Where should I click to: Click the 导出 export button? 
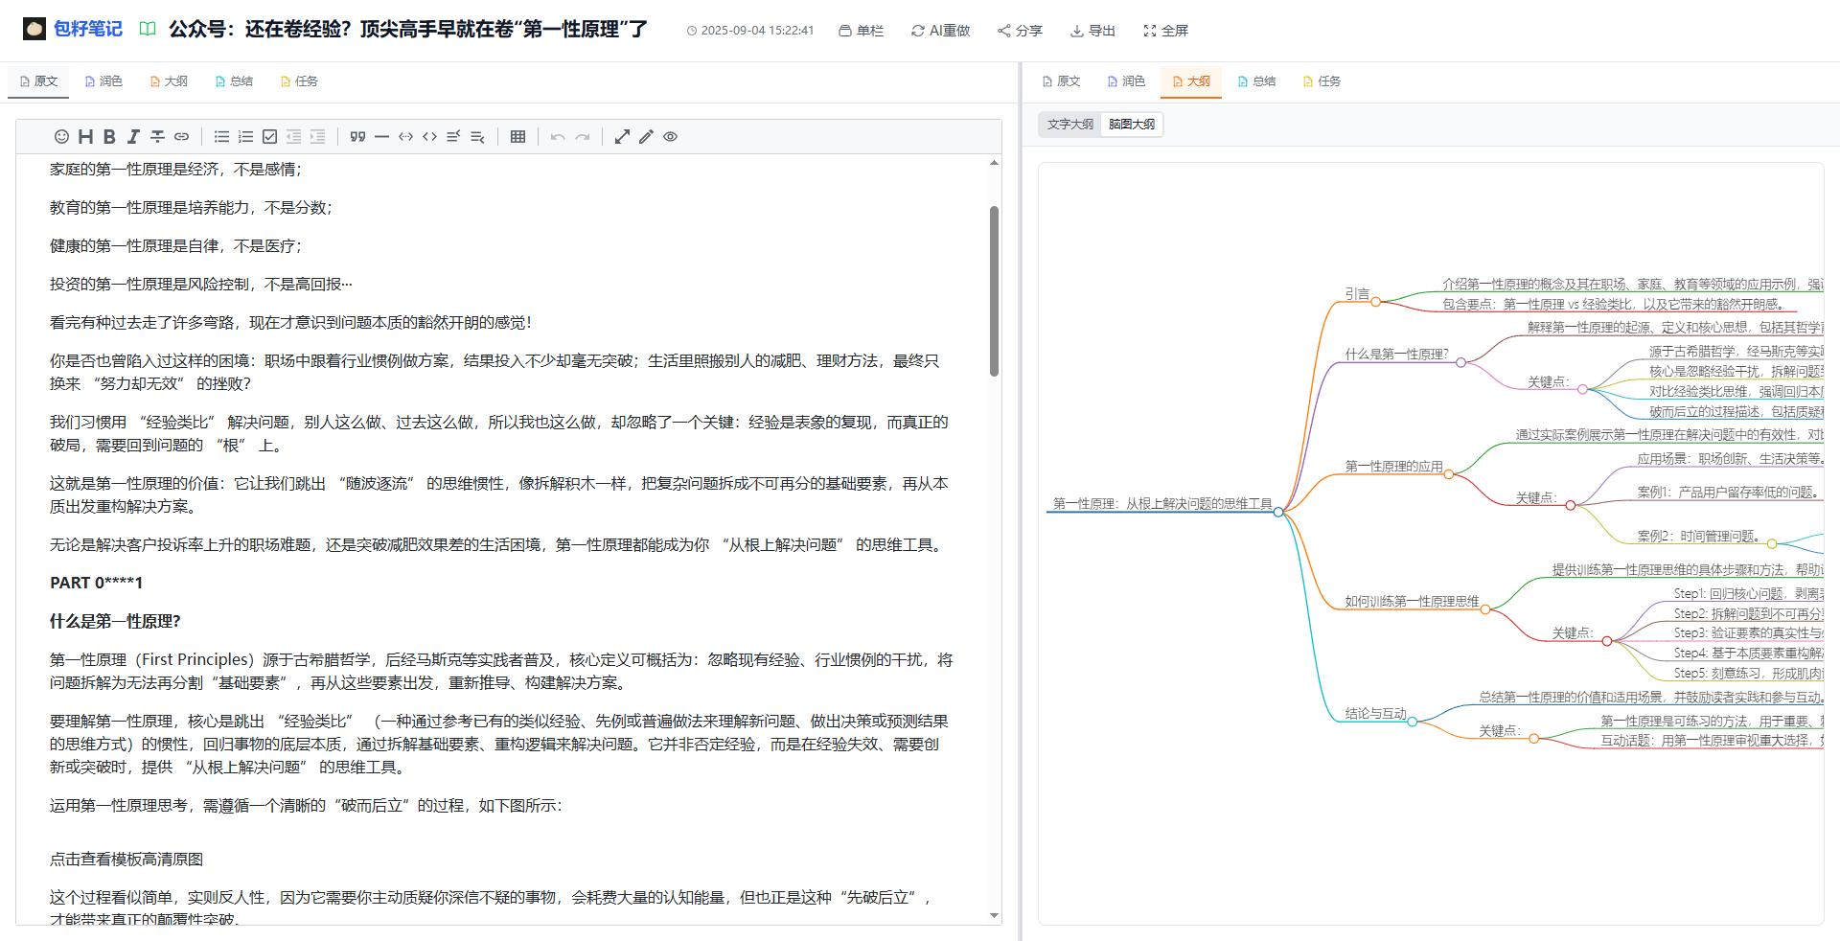tap(1092, 31)
